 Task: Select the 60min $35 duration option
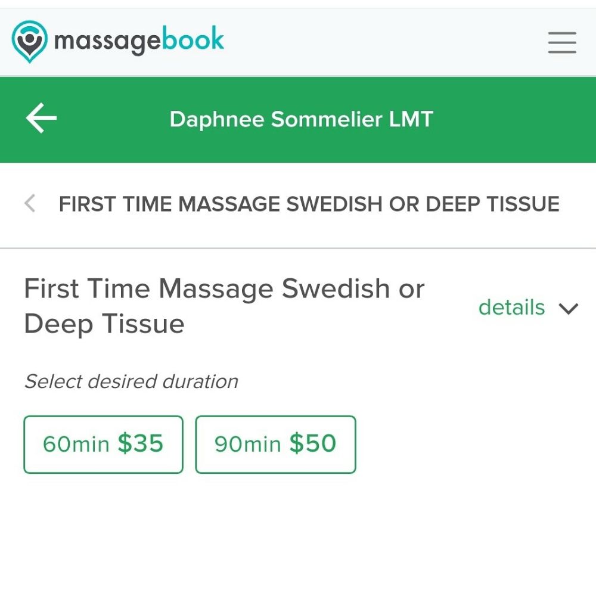point(103,444)
